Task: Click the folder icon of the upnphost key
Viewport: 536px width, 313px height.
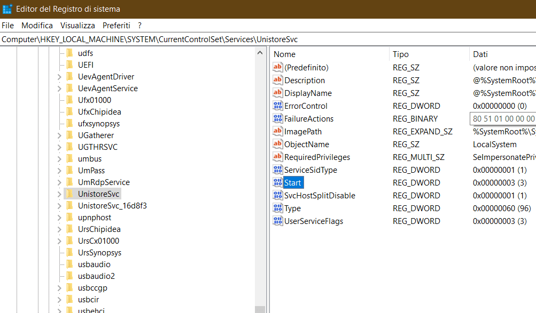Action: (x=69, y=217)
